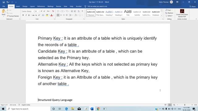Apply No Spacing style
The height and width of the screenshot is (111, 198).
(x=100, y=13)
